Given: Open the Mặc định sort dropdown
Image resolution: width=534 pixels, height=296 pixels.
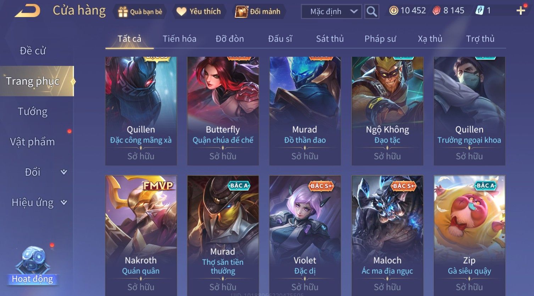Looking at the screenshot, I should click(331, 11).
